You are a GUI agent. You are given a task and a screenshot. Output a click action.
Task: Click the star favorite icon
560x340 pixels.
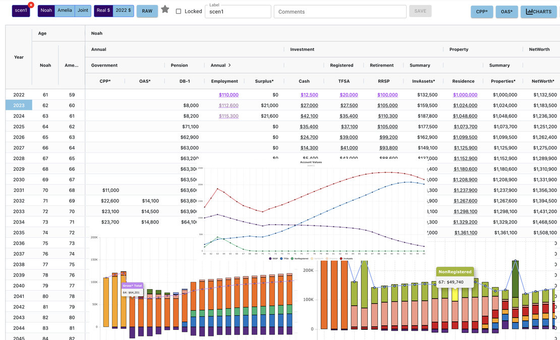point(165,10)
